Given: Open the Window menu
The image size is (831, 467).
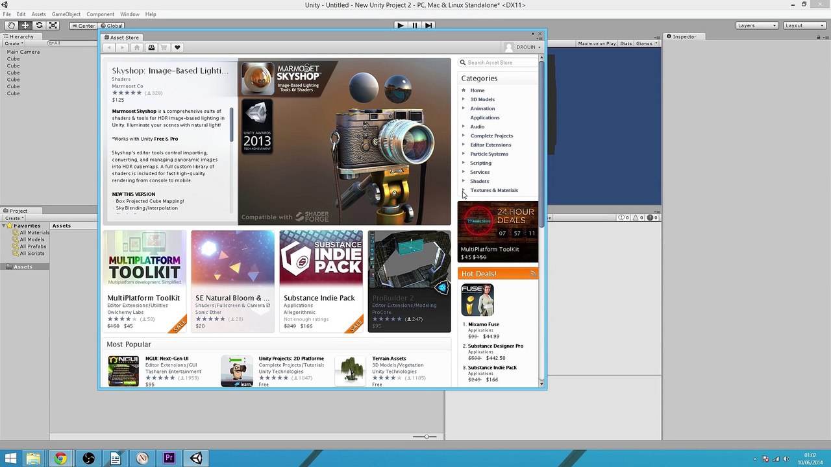Looking at the screenshot, I should (129, 14).
